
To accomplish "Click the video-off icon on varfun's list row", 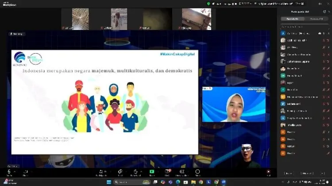I will (x=328, y=146).
